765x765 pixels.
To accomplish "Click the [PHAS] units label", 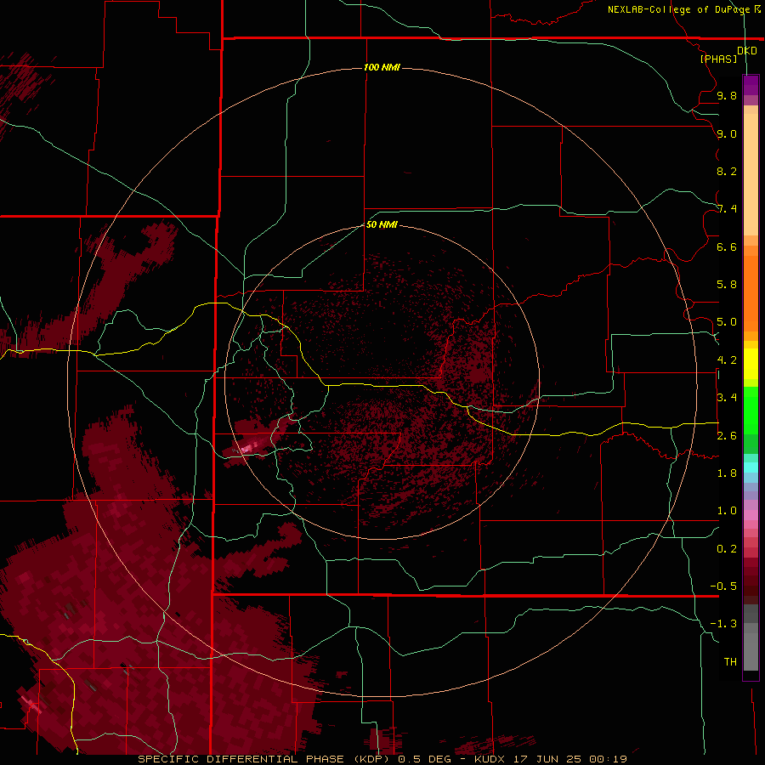I will click(x=718, y=59).
